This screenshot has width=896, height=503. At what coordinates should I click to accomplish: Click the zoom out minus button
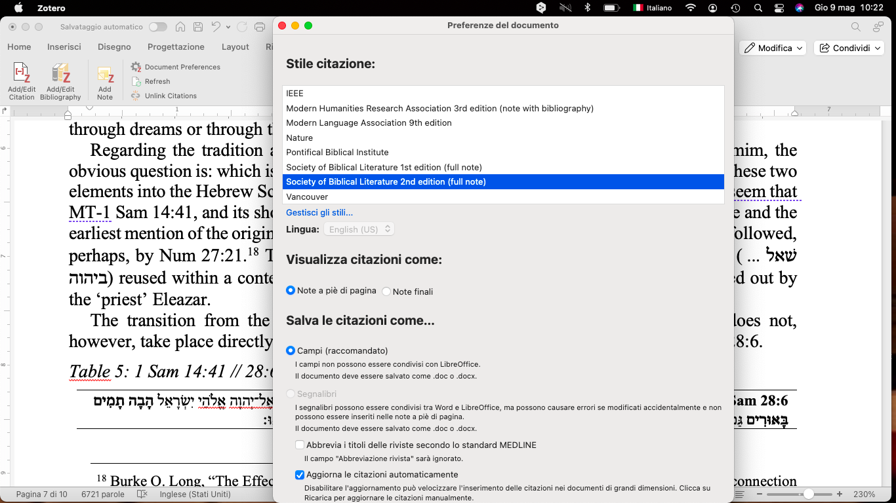[x=759, y=494]
